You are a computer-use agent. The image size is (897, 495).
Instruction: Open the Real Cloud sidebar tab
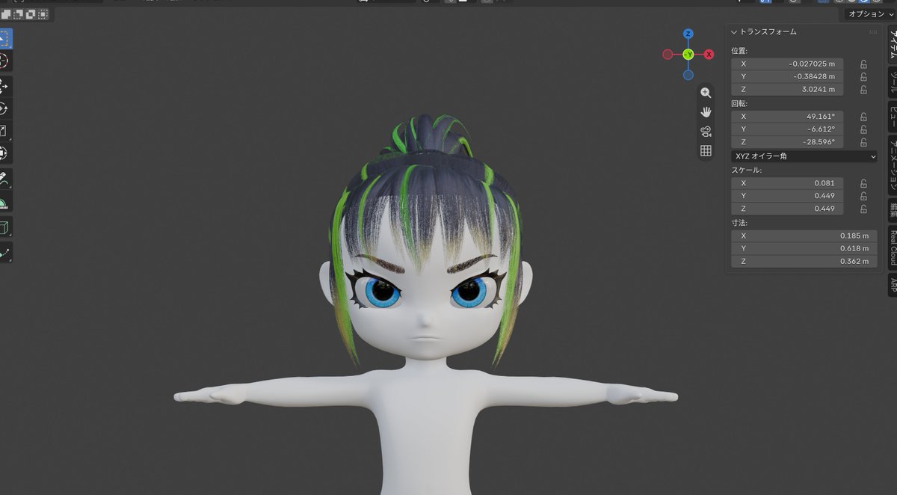coord(892,247)
